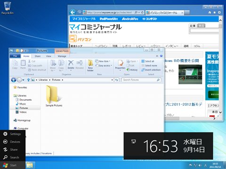Click the network icon in system tray
This screenshot has height=169, width=226.
(x=195, y=165)
